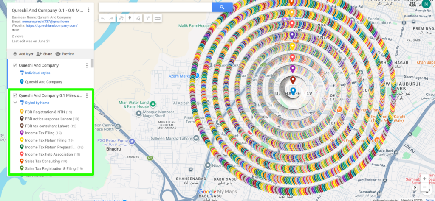Zoom in with the plus button
The width and height of the screenshot is (435, 201).
pyautogui.click(x=424, y=179)
